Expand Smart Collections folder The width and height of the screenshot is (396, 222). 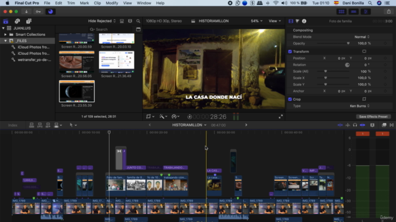pos(6,35)
